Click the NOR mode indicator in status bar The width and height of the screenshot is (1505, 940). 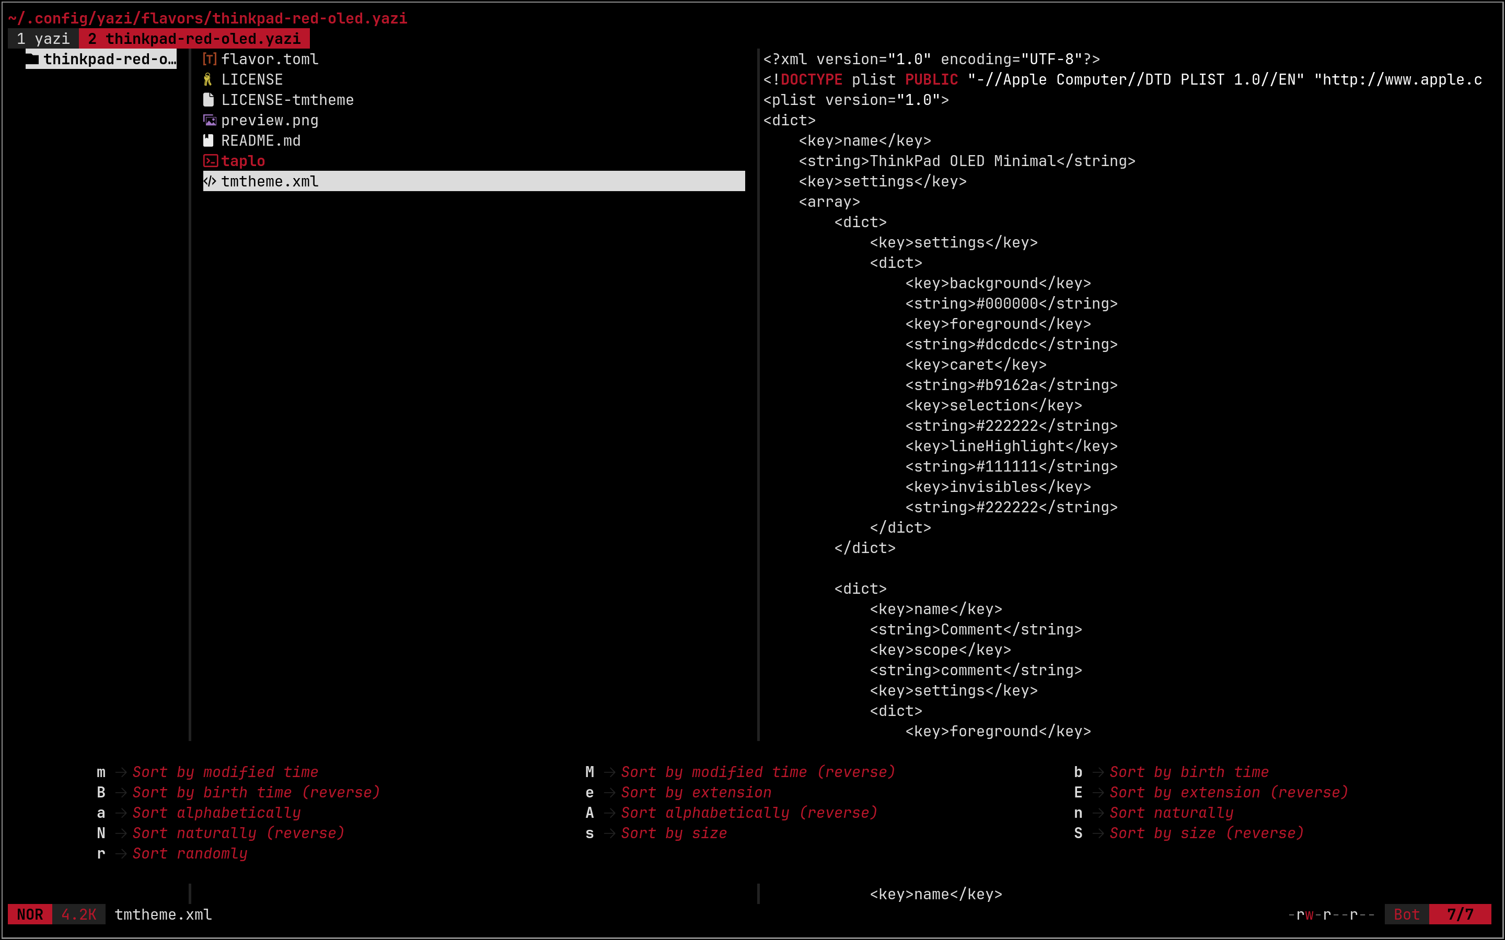coord(30,914)
